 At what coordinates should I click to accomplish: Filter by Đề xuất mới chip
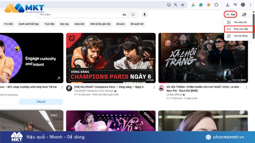click(x=137, y=24)
